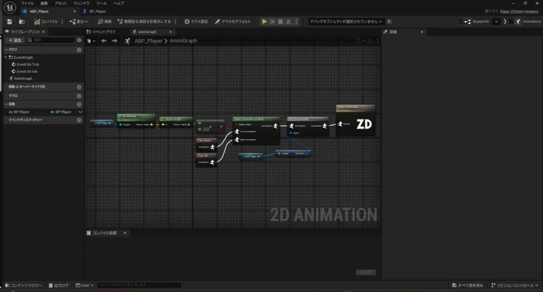Toggle the Animations mode checkbox
Screen dimensions: 543x292
click(511, 22)
